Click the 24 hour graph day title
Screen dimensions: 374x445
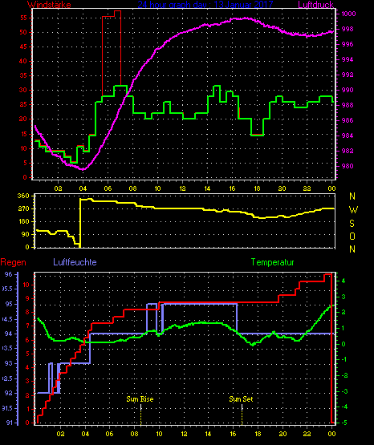click(205, 4)
